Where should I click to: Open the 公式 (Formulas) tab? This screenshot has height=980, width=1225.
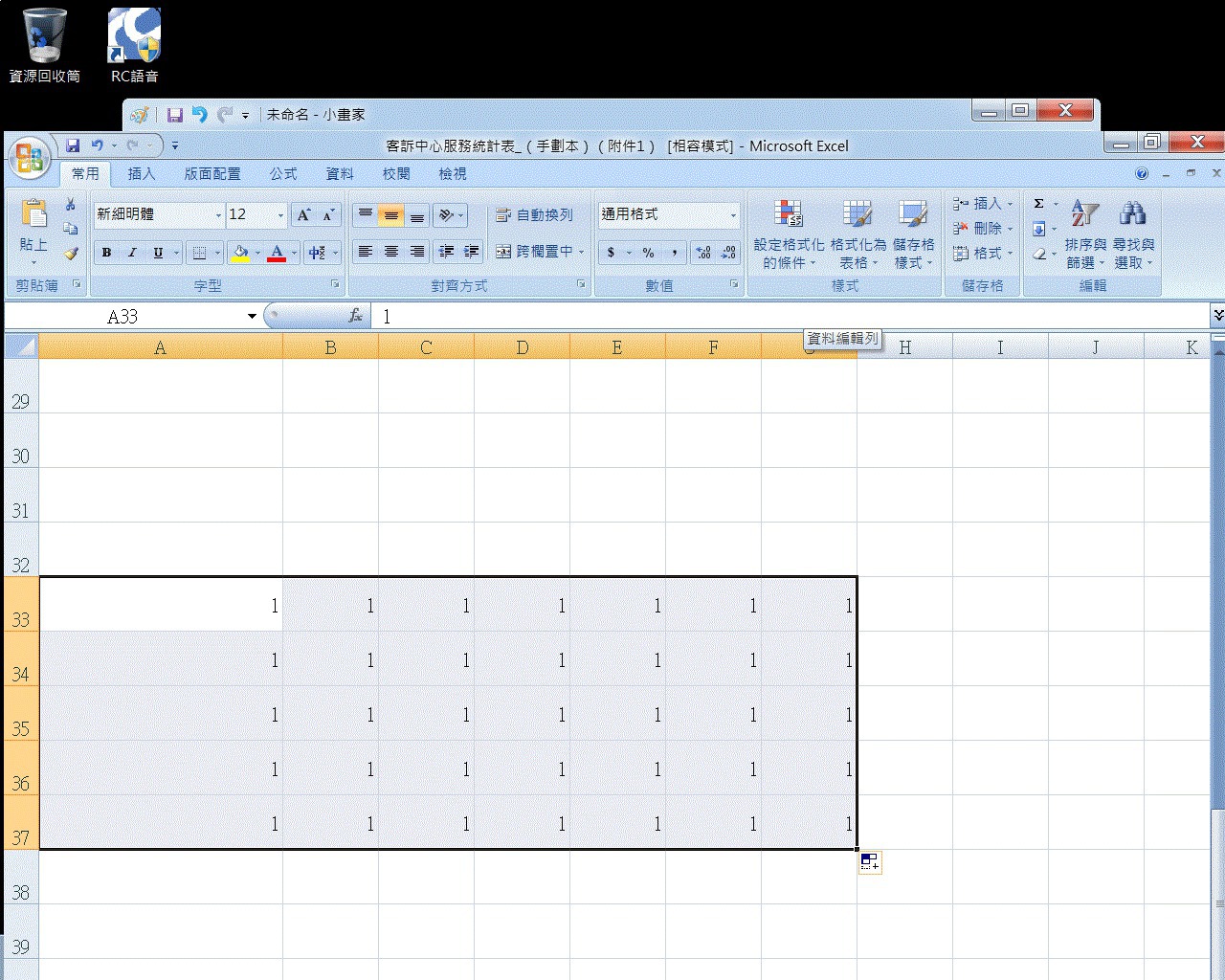283,173
